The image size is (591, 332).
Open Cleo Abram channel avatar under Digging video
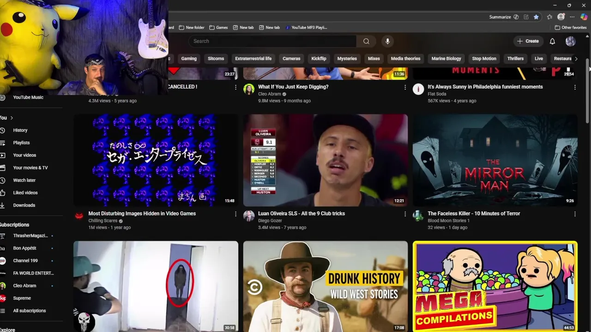point(249,89)
